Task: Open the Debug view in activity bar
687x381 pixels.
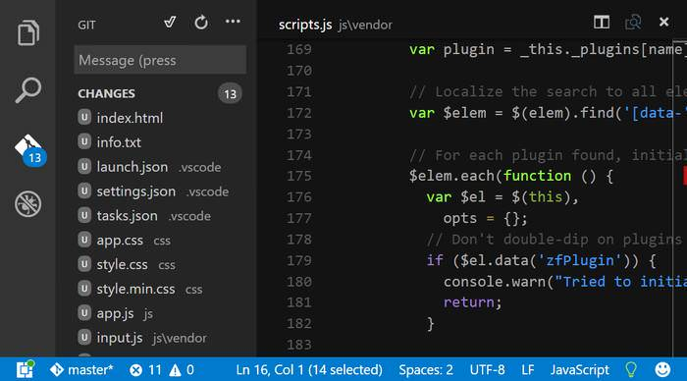Action: [28, 204]
